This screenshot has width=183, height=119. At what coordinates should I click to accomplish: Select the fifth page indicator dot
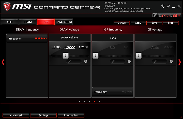[x=99, y=101]
